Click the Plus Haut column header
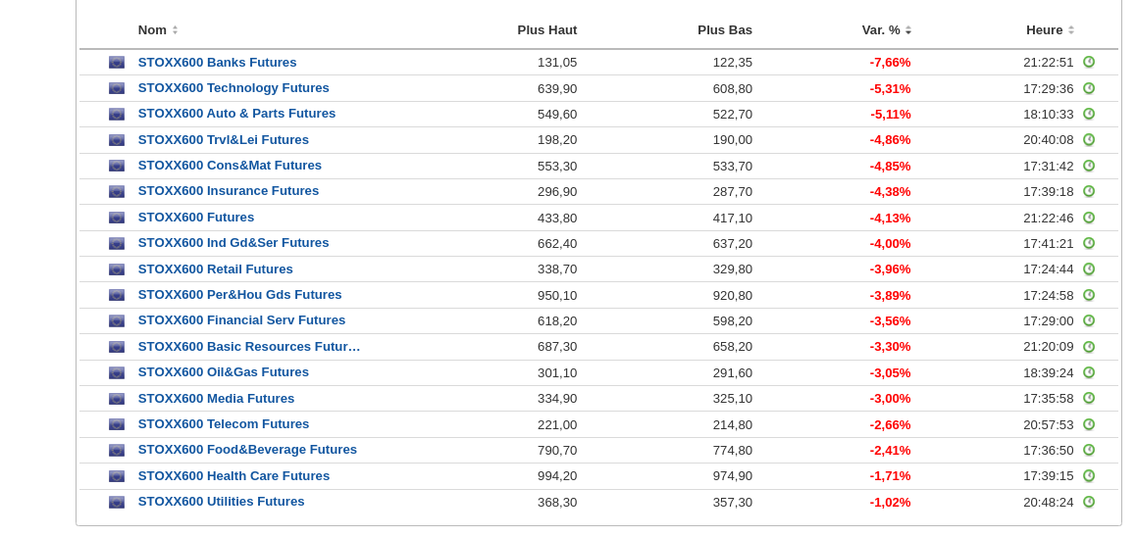The image size is (1136, 537). click(547, 30)
